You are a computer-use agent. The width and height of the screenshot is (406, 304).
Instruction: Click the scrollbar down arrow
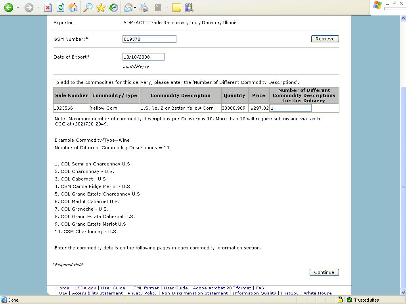pos(403,292)
